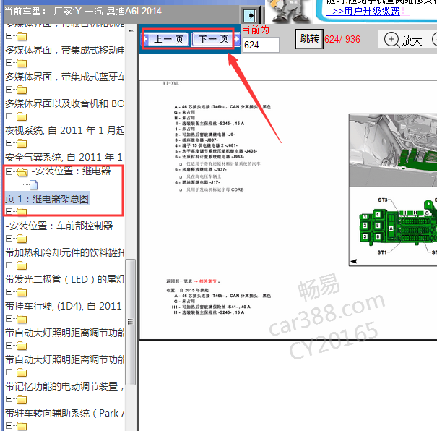Click the page document icon under 继电器 folder

[x=34, y=184]
